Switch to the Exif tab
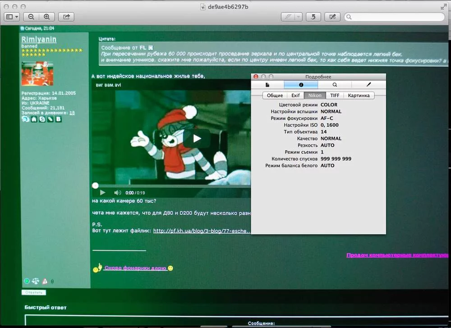 click(296, 95)
